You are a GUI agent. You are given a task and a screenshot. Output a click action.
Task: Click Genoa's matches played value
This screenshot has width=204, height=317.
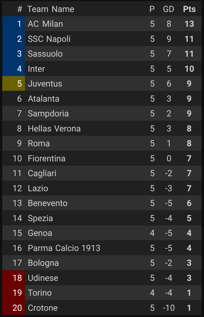[152, 233]
